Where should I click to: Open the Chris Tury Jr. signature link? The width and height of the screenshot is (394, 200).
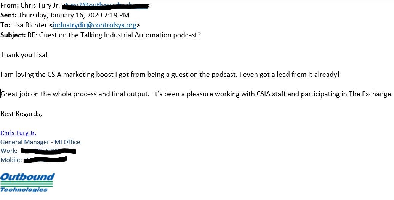tap(18, 133)
